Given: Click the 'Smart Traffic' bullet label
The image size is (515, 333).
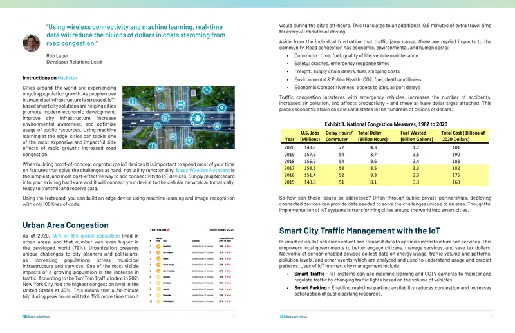Looking at the screenshot, I should click(309, 274).
